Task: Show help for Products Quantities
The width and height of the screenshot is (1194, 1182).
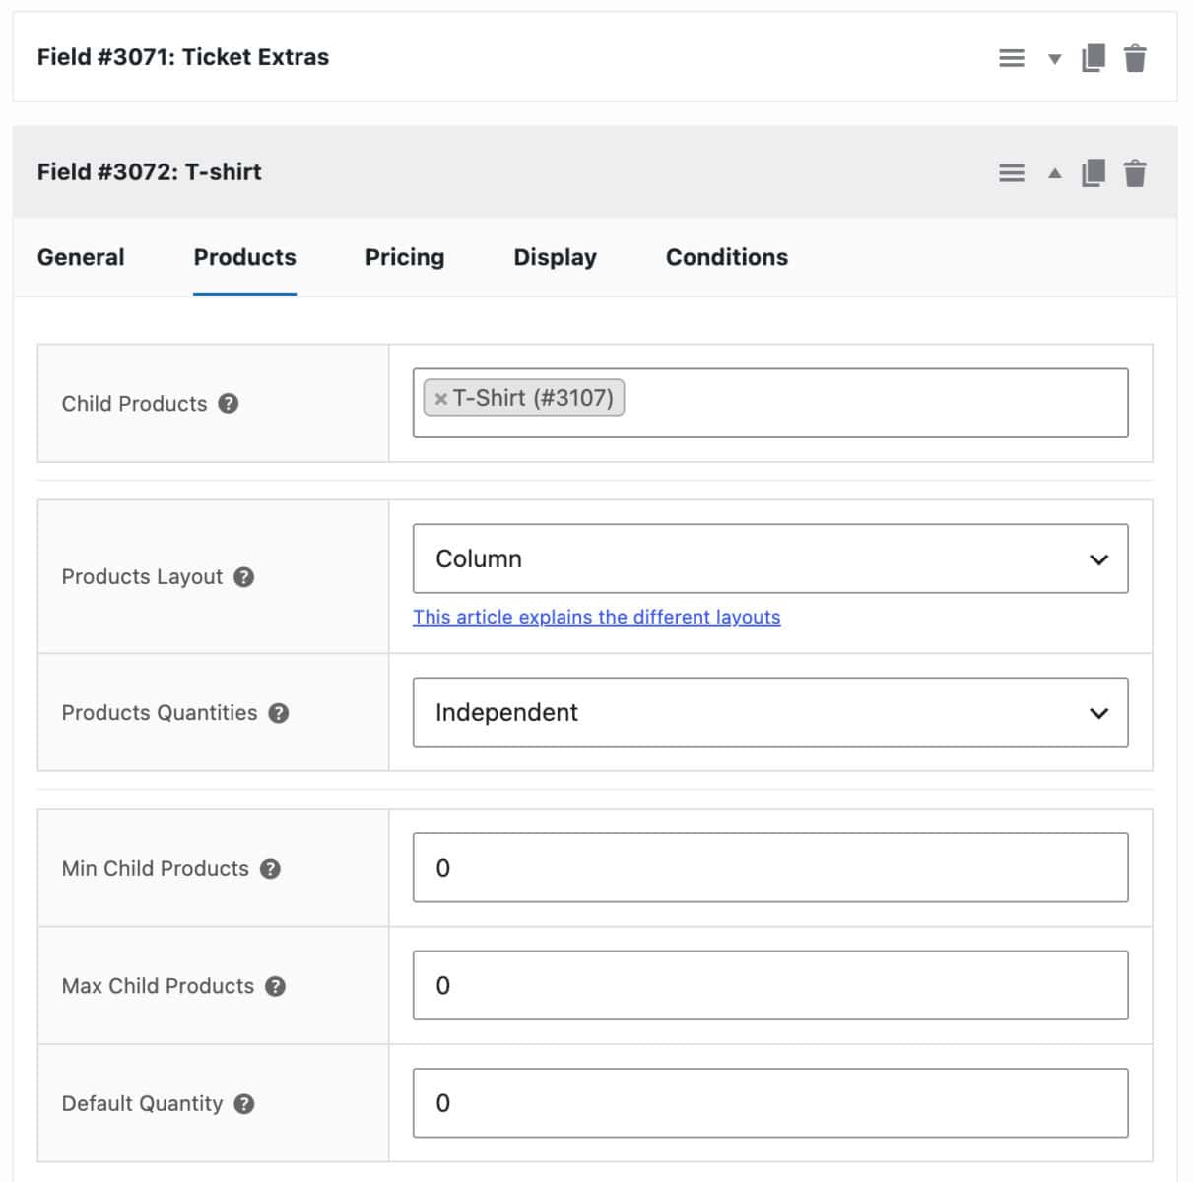Action: click(279, 713)
